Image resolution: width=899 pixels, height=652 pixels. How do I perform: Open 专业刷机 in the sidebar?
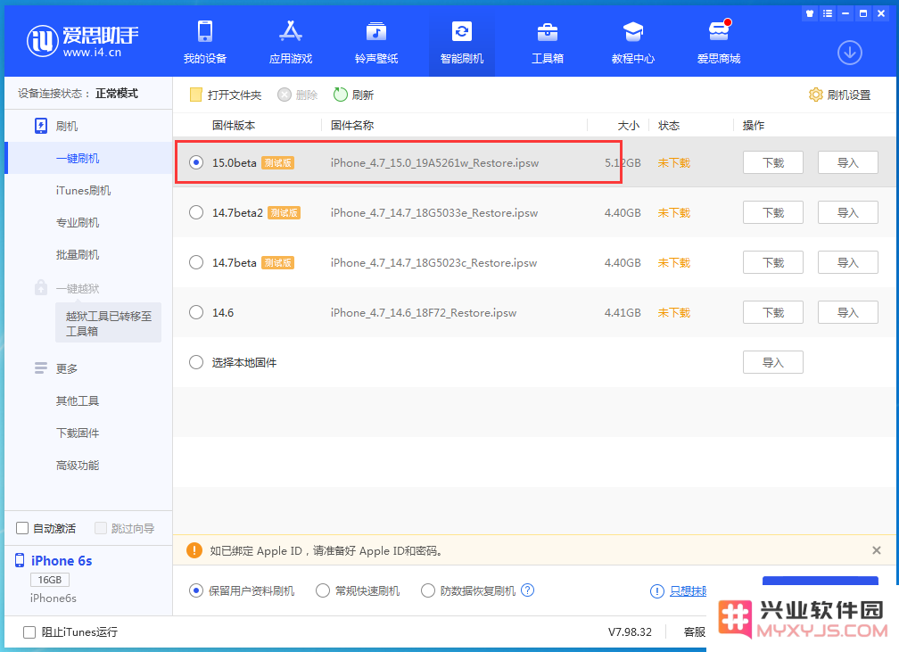pos(78,222)
